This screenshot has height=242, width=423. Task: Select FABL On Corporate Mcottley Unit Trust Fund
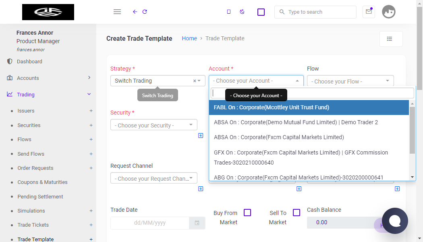309,108
